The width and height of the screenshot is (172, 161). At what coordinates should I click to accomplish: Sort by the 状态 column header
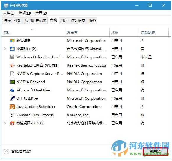124,32
